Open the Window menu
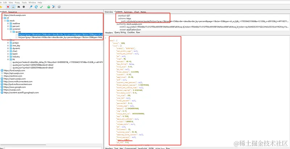This screenshot has height=149, width=290. [32, 3]
